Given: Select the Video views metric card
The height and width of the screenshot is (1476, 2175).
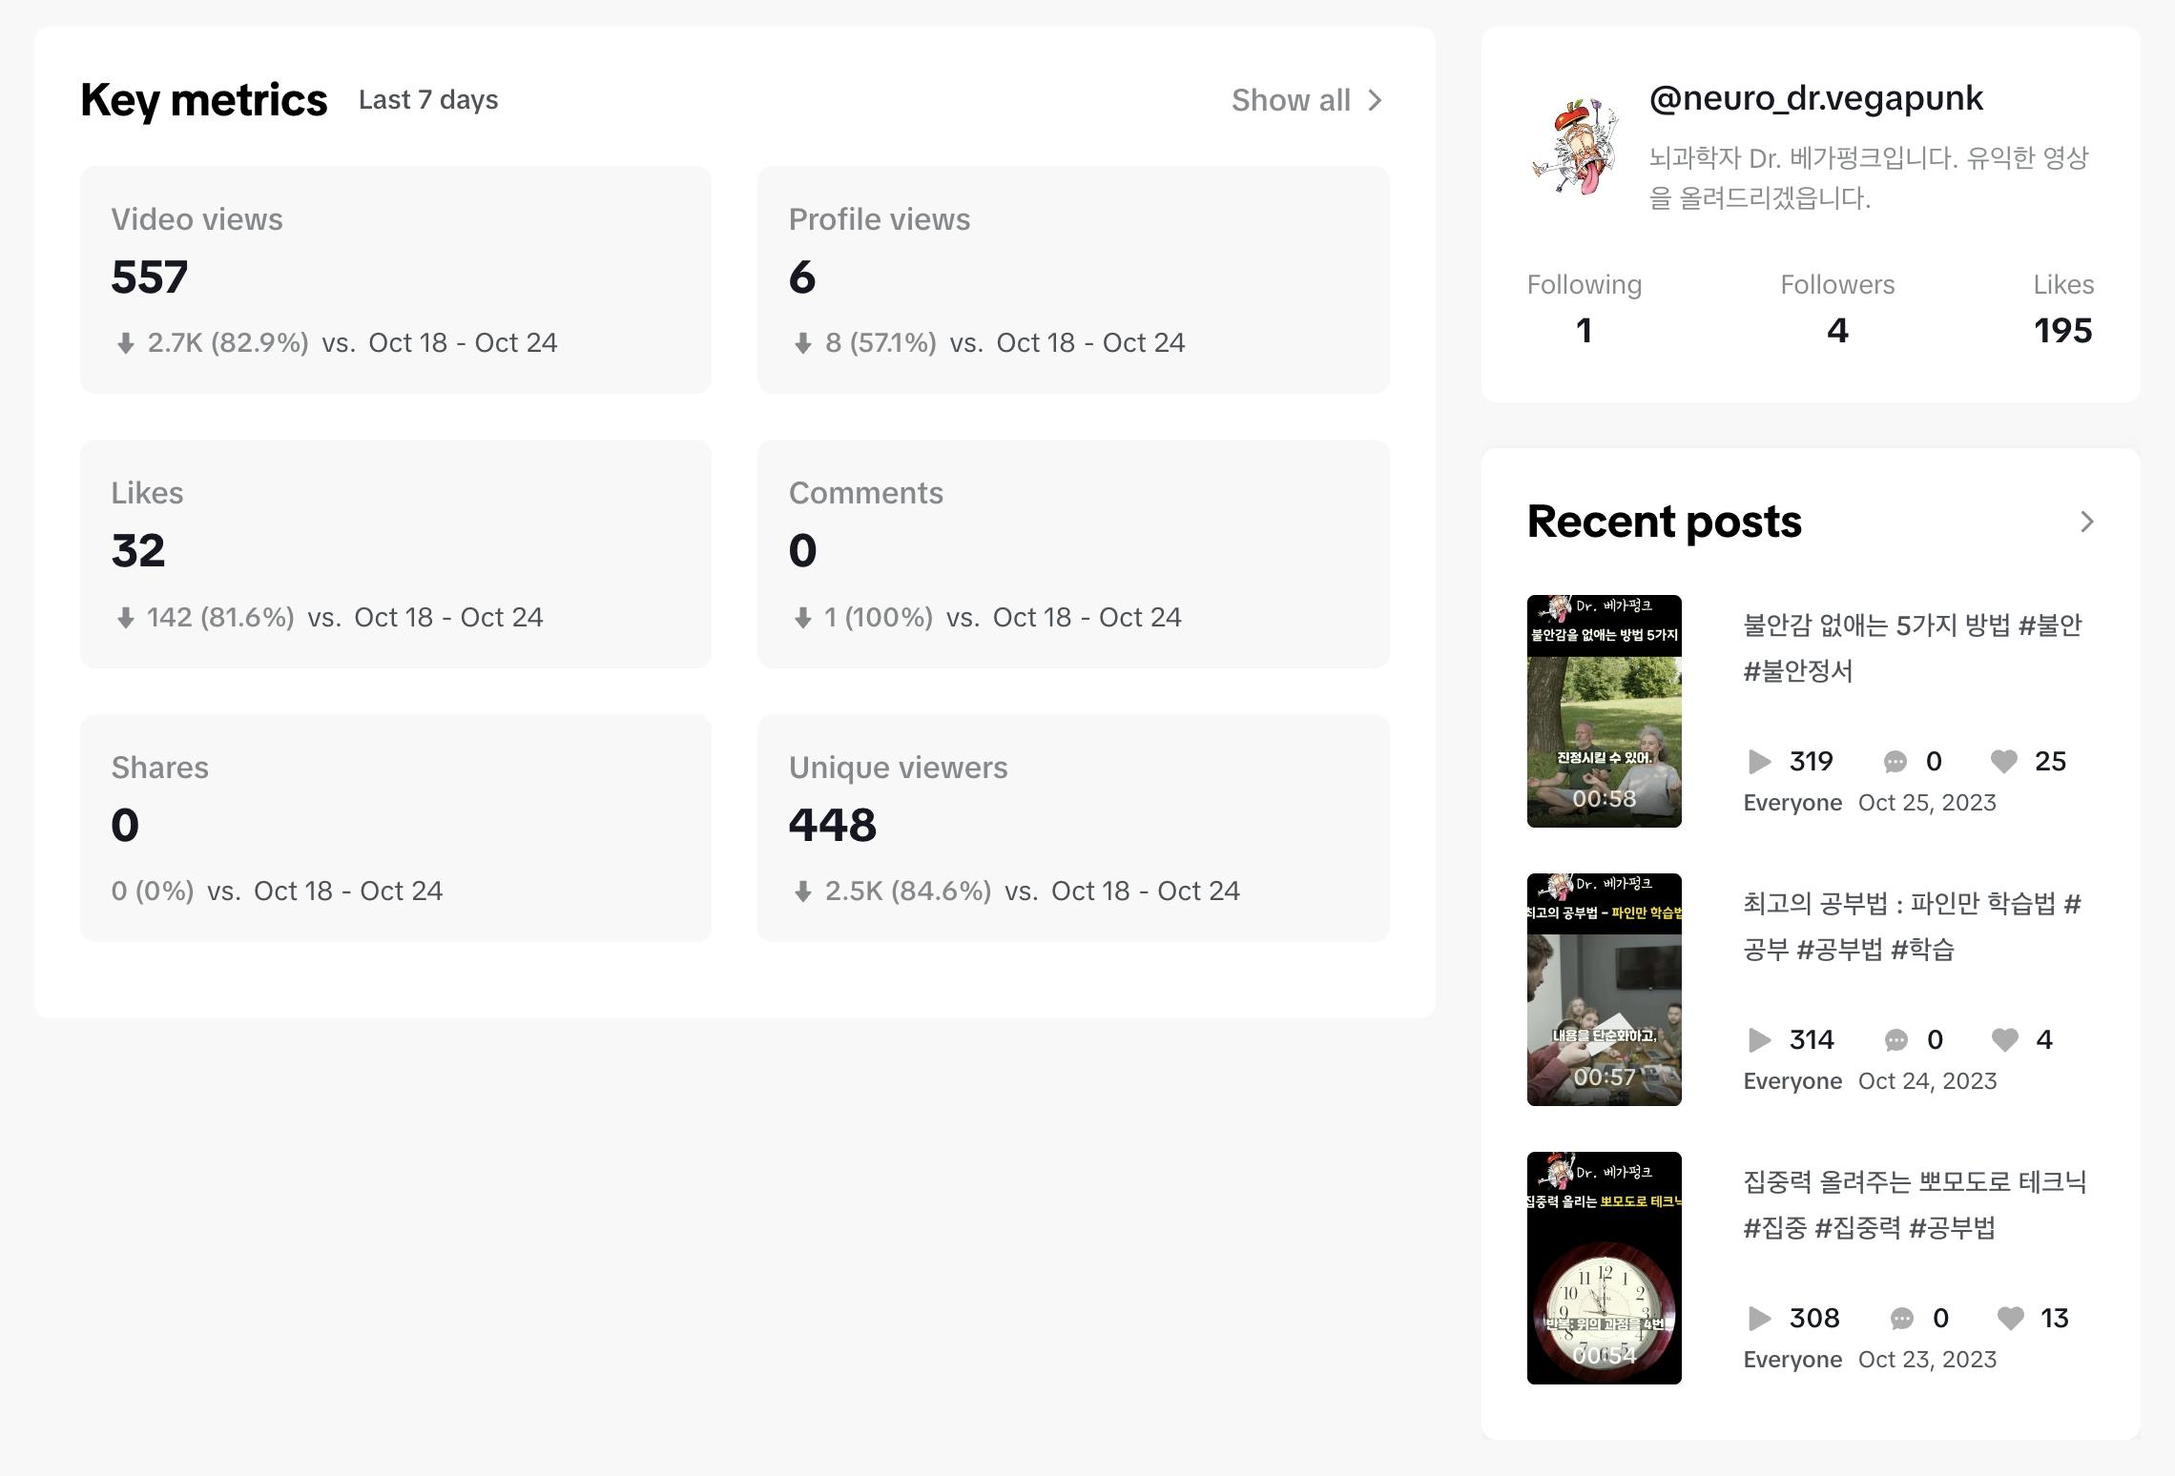Looking at the screenshot, I should click(395, 279).
